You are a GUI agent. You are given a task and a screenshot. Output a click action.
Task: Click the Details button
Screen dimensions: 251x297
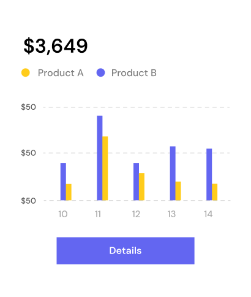(x=125, y=250)
